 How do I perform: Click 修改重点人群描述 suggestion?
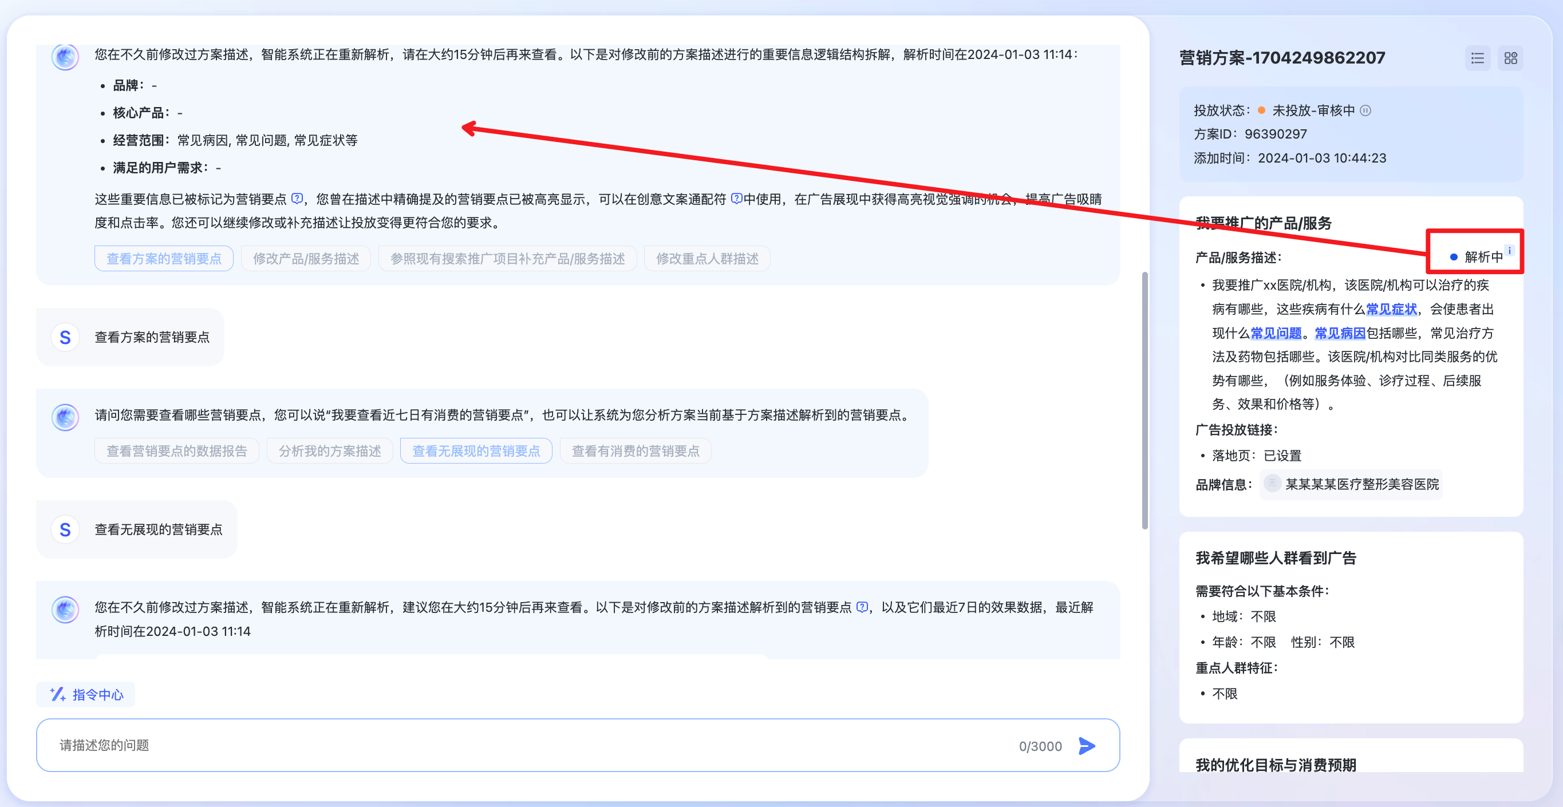coord(707,259)
